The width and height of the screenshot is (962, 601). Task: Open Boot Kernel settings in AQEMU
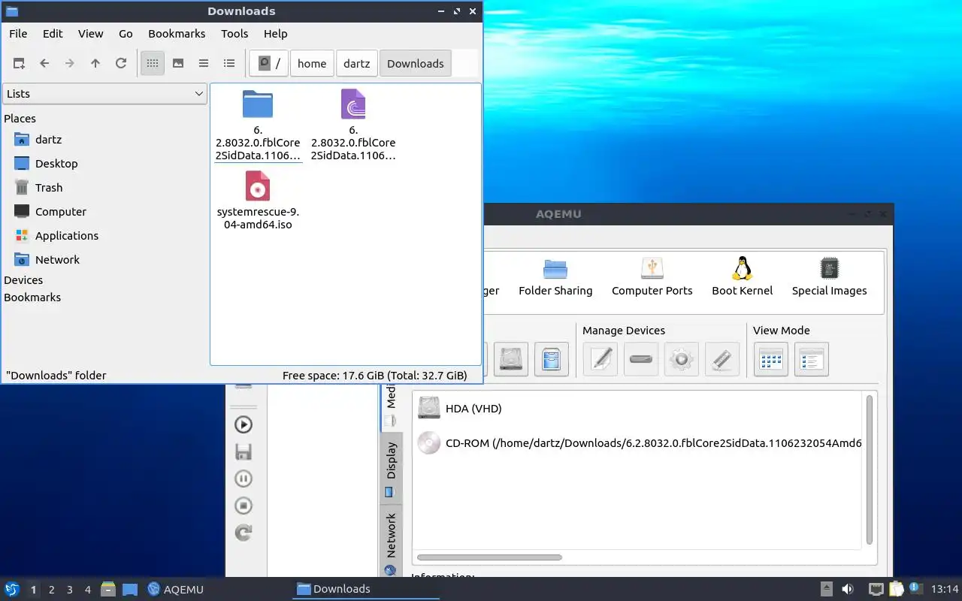743,277
